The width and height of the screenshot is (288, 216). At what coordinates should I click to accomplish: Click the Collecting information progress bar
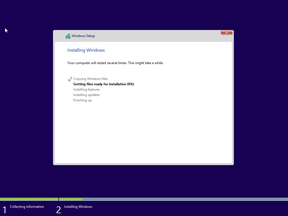click(29, 199)
